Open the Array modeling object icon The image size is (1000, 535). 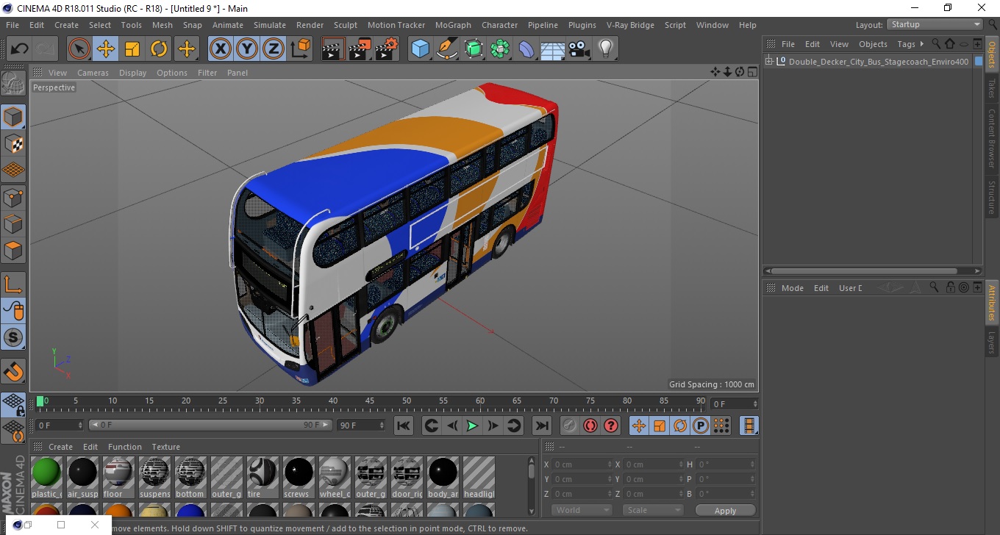pos(500,49)
